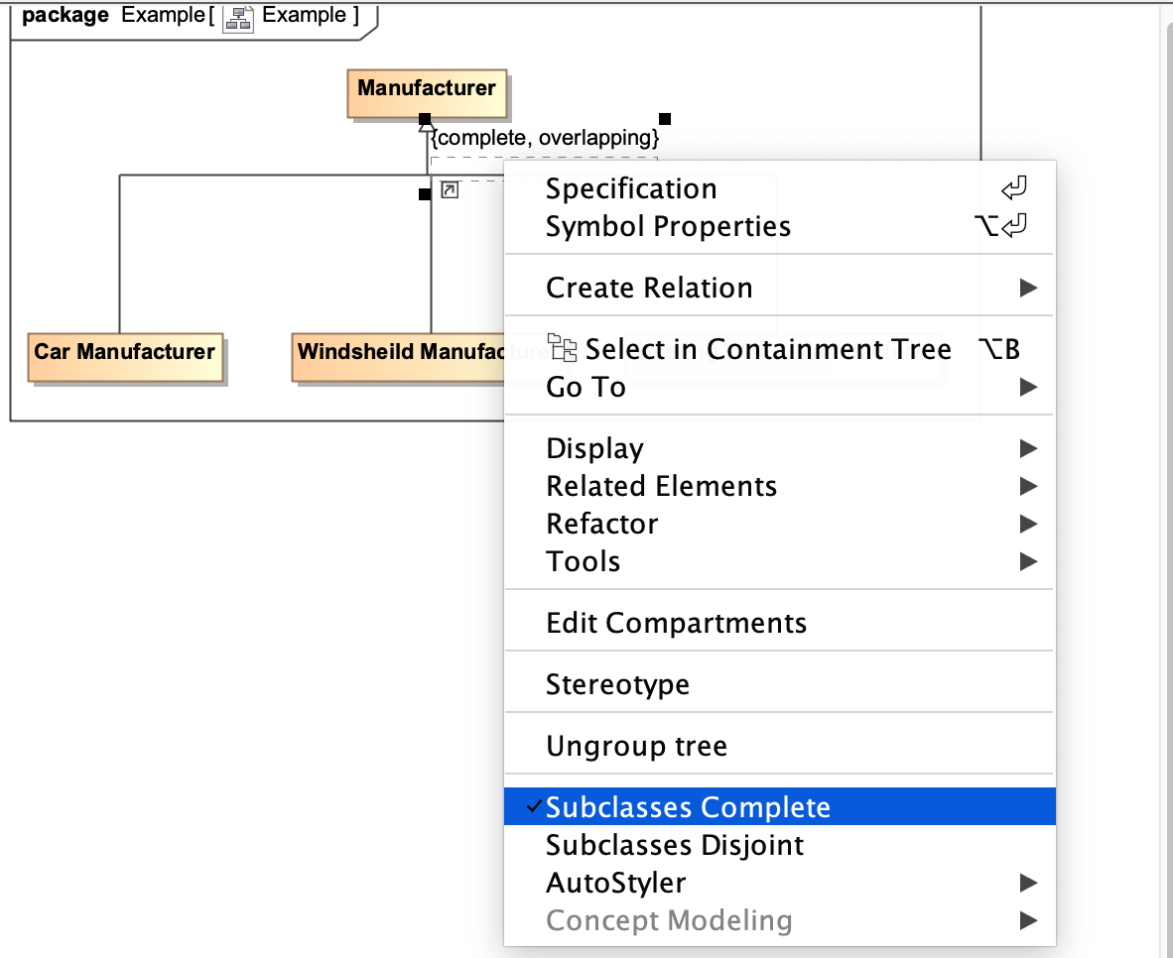The width and height of the screenshot is (1173, 958).
Task: Uncheck Subclasses Complete option
Action: (687, 807)
